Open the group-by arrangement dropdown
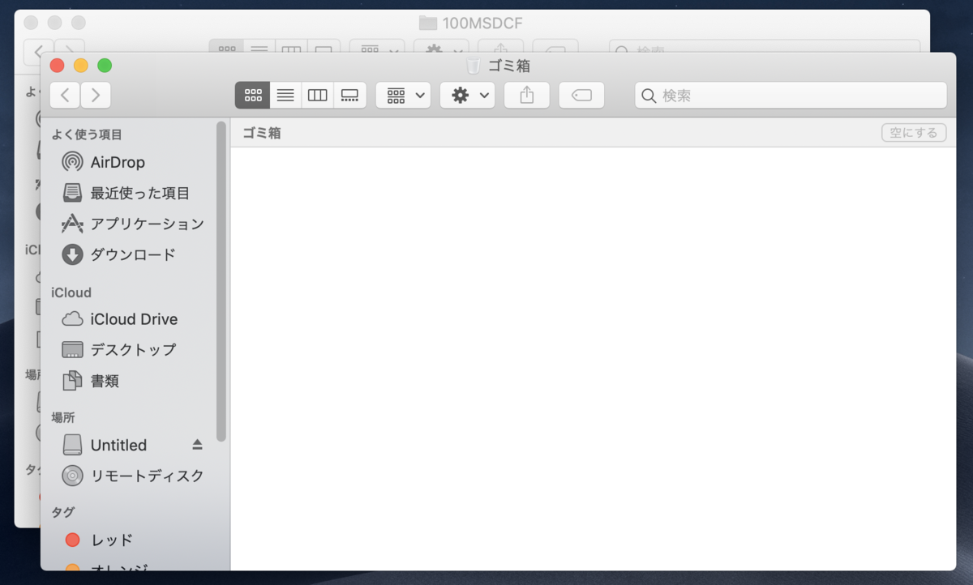 point(403,95)
